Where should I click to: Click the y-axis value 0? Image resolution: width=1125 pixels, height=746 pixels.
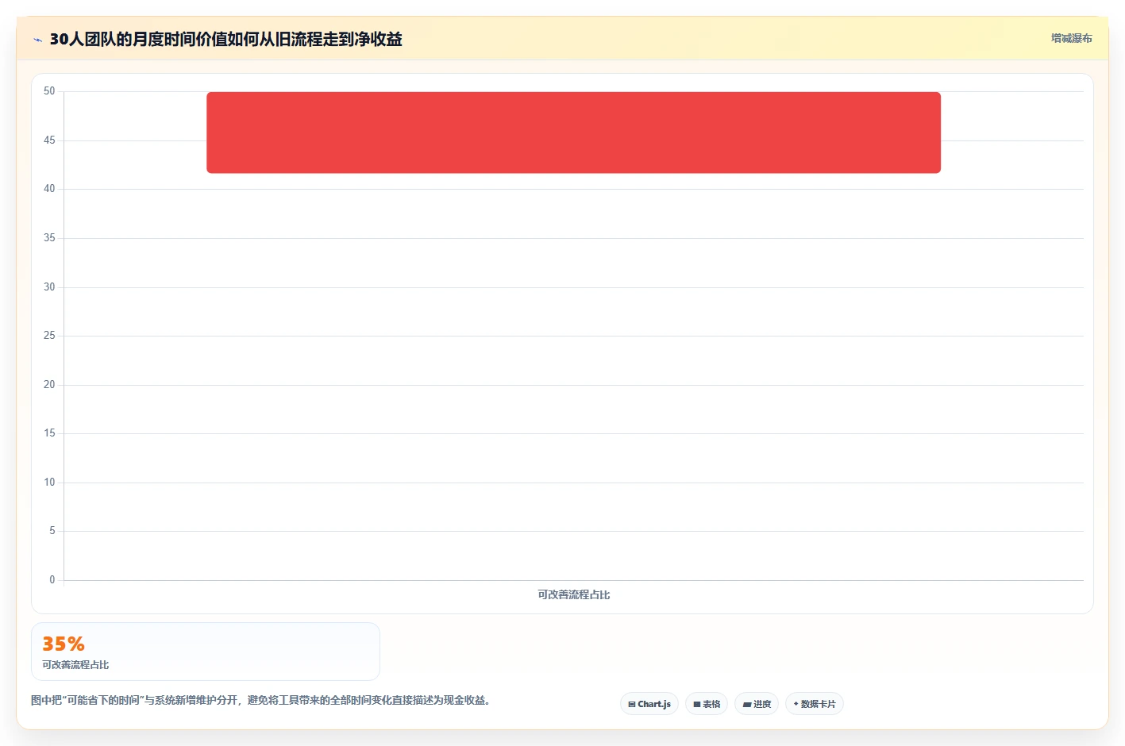(52, 580)
